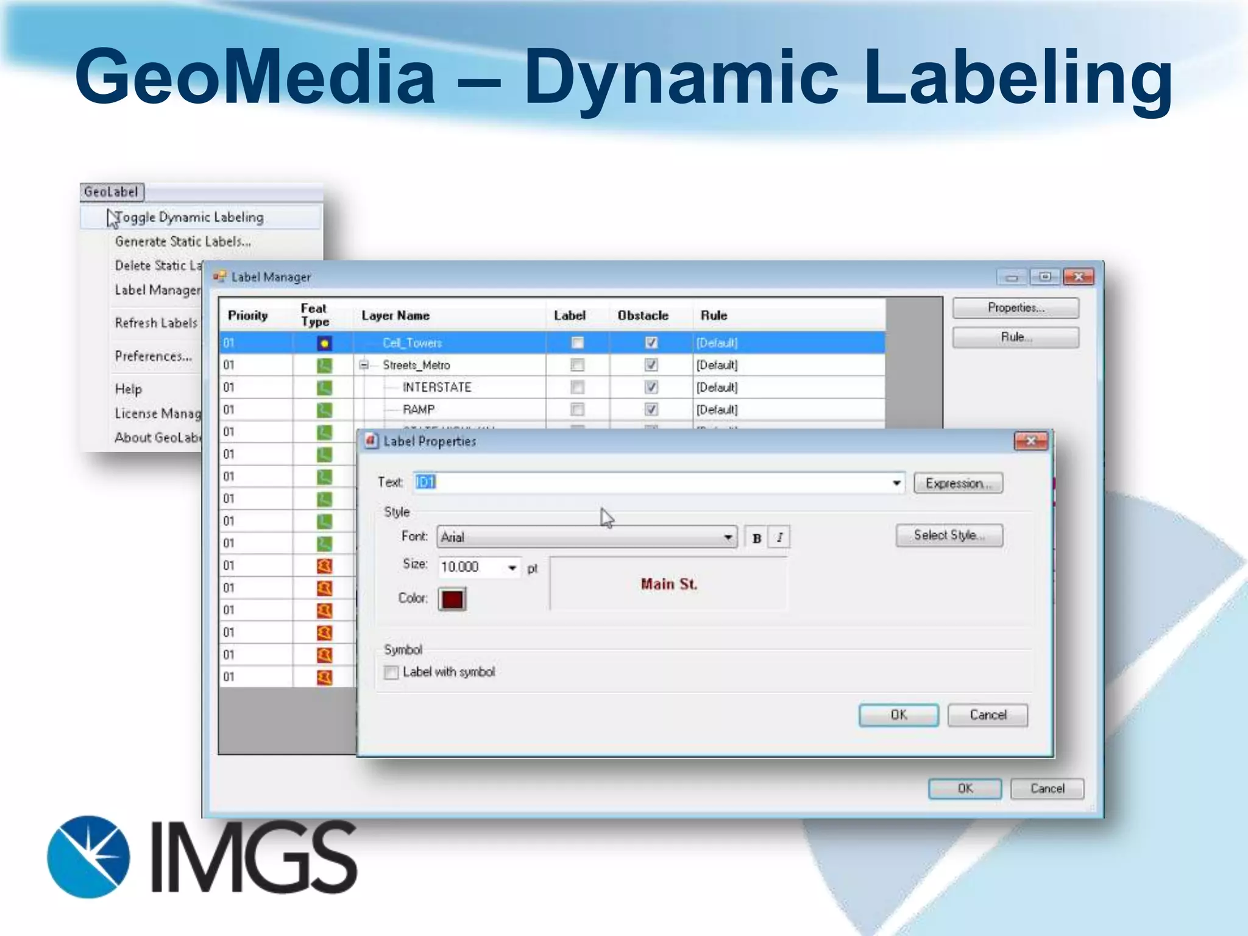Select the Cell_Towers layer row

click(552, 343)
